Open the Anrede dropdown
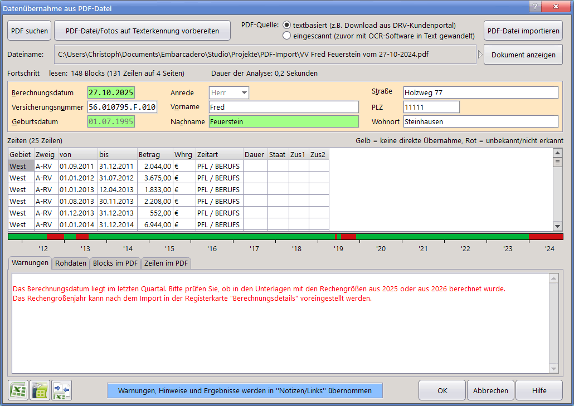574x406 pixels. click(x=244, y=92)
